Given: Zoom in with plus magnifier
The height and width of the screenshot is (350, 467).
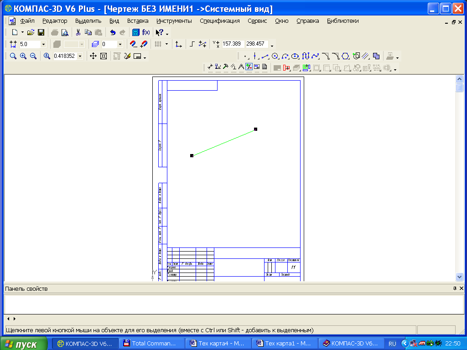Looking at the screenshot, I should pos(23,56).
